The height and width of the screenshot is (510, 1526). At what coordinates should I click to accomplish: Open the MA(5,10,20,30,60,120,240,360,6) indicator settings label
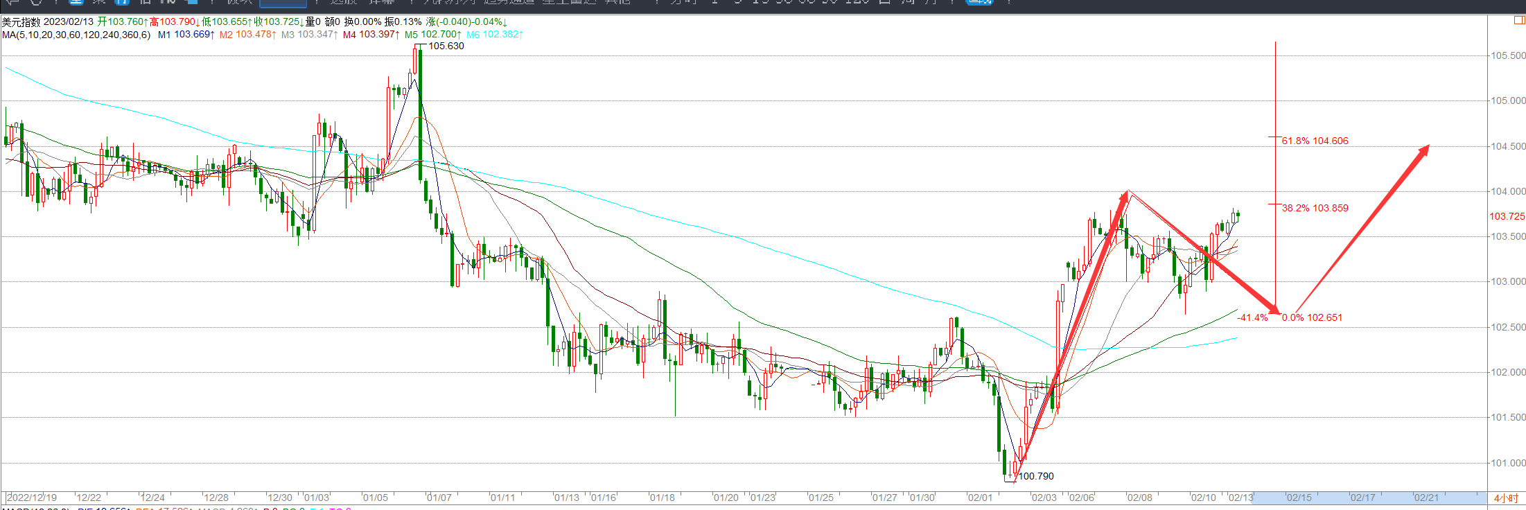tap(76, 34)
